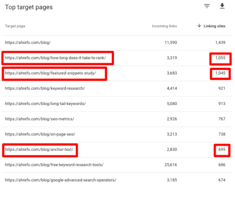The height and width of the screenshot is (197, 235).
Task: Sort by Linking sites column header
Action: (214, 26)
